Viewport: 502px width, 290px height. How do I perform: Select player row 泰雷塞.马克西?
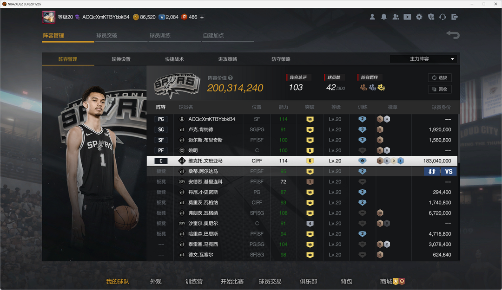302,244
